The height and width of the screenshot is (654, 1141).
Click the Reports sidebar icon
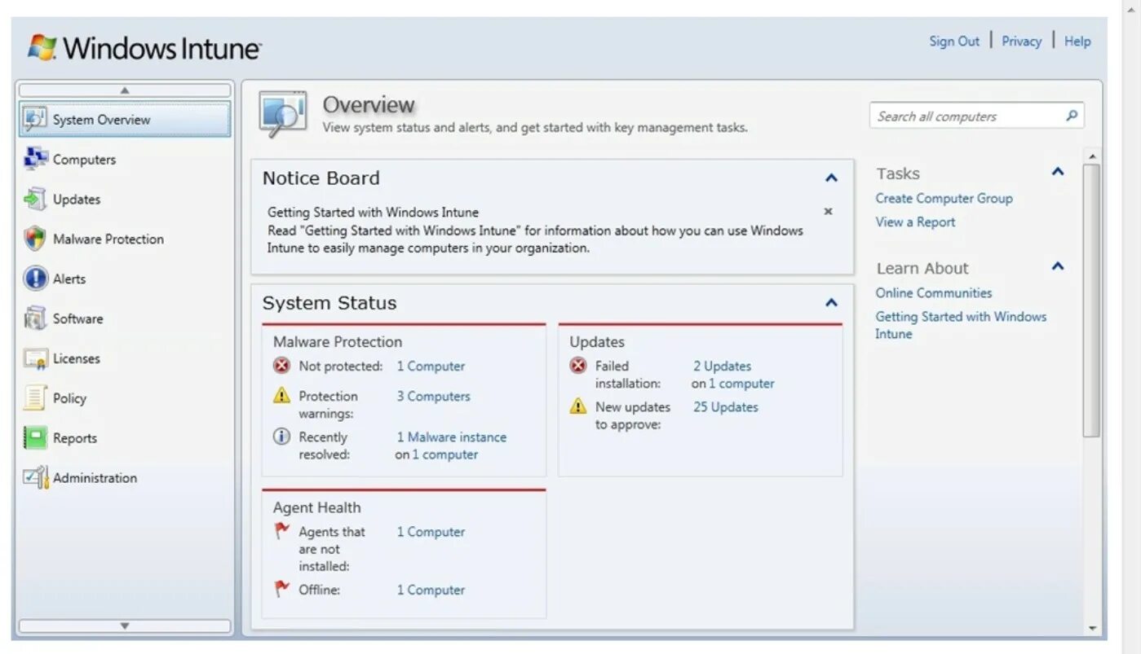(x=35, y=438)
